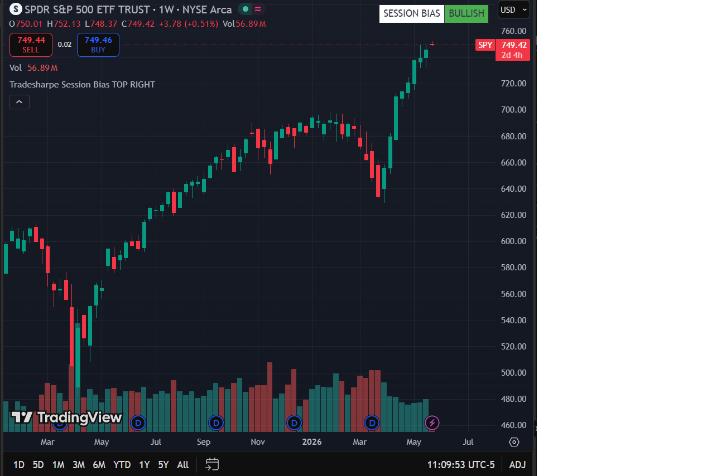Click the Jul label right of the last May label
The width and height of the screenshot is (707, 476).
468,442
